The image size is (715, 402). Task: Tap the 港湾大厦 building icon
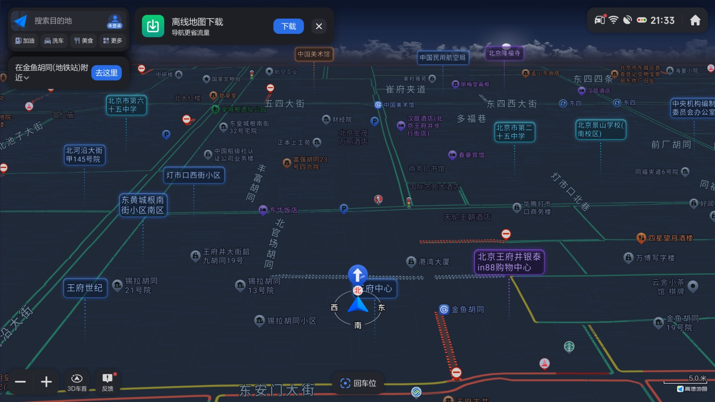(411, 261)
